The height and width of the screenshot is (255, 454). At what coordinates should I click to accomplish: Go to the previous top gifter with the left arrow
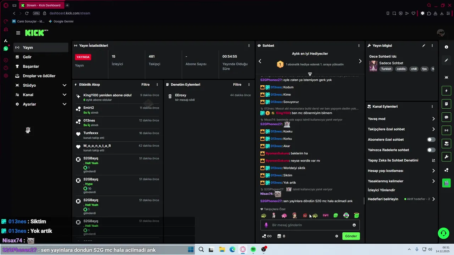pos(260,61)
